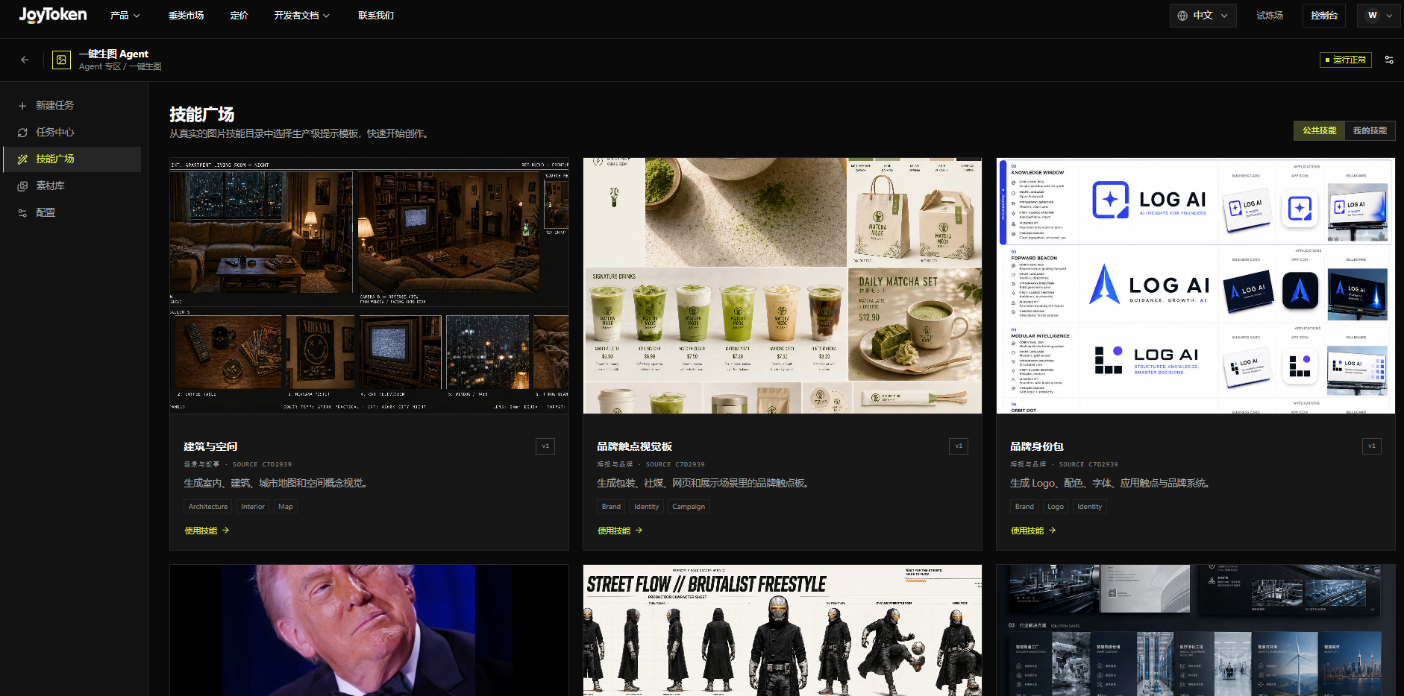Expand the 开发者文档 dropdown
This screenshot has height=696, width=1404.
pyautogui.click(x=301, y=16)
